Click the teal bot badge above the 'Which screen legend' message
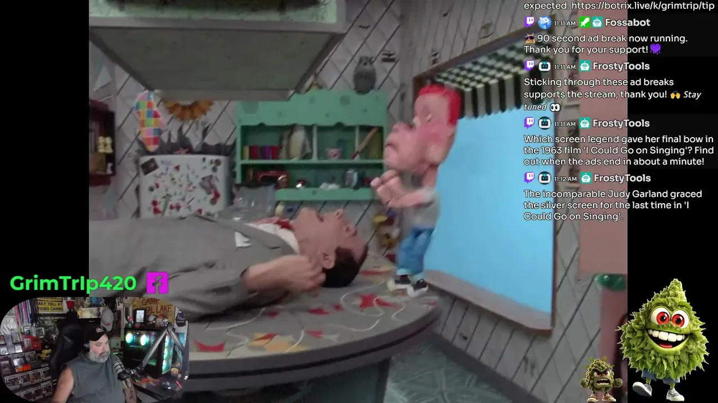 584,123
